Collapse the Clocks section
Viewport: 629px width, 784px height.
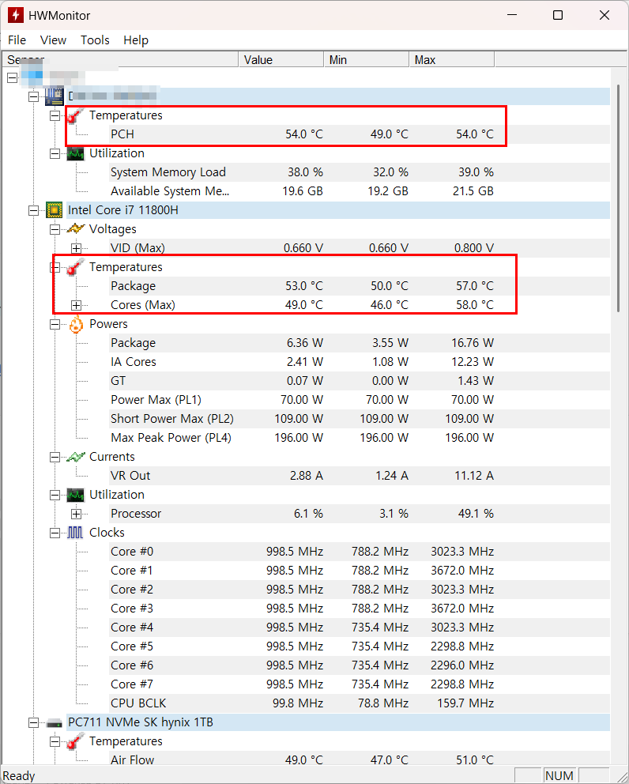pyautogui.click(x=55, y=533)
